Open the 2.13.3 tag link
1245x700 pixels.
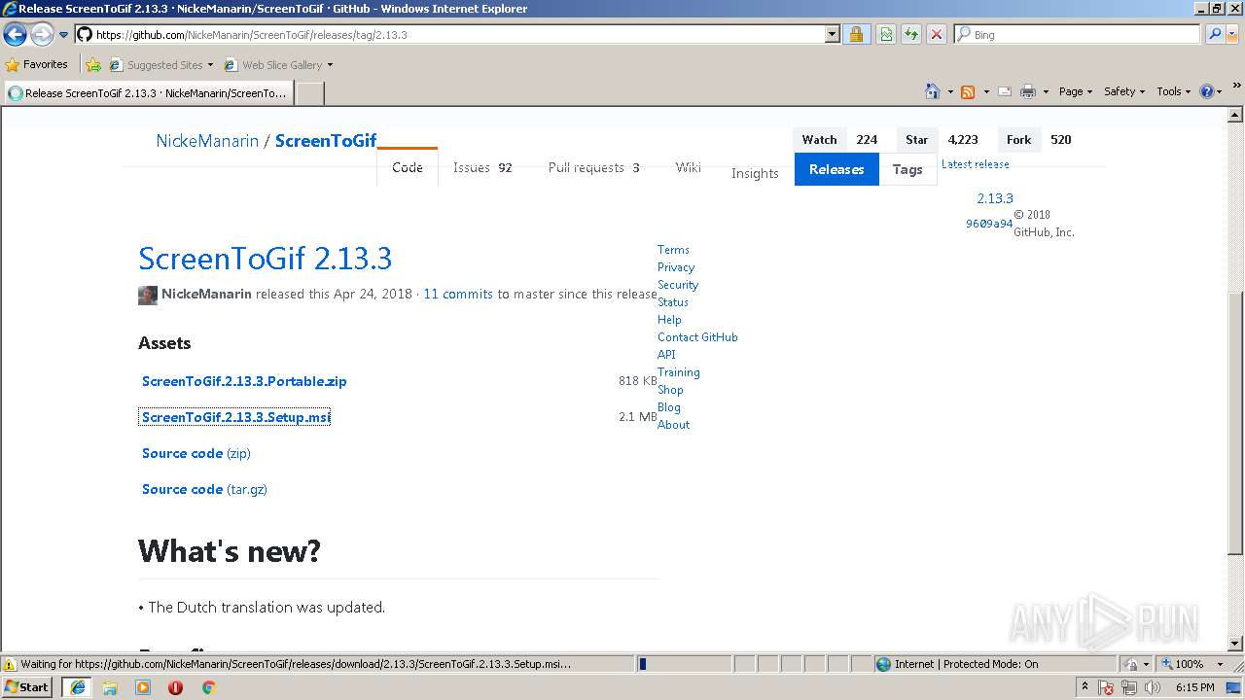tap(995, 198)
